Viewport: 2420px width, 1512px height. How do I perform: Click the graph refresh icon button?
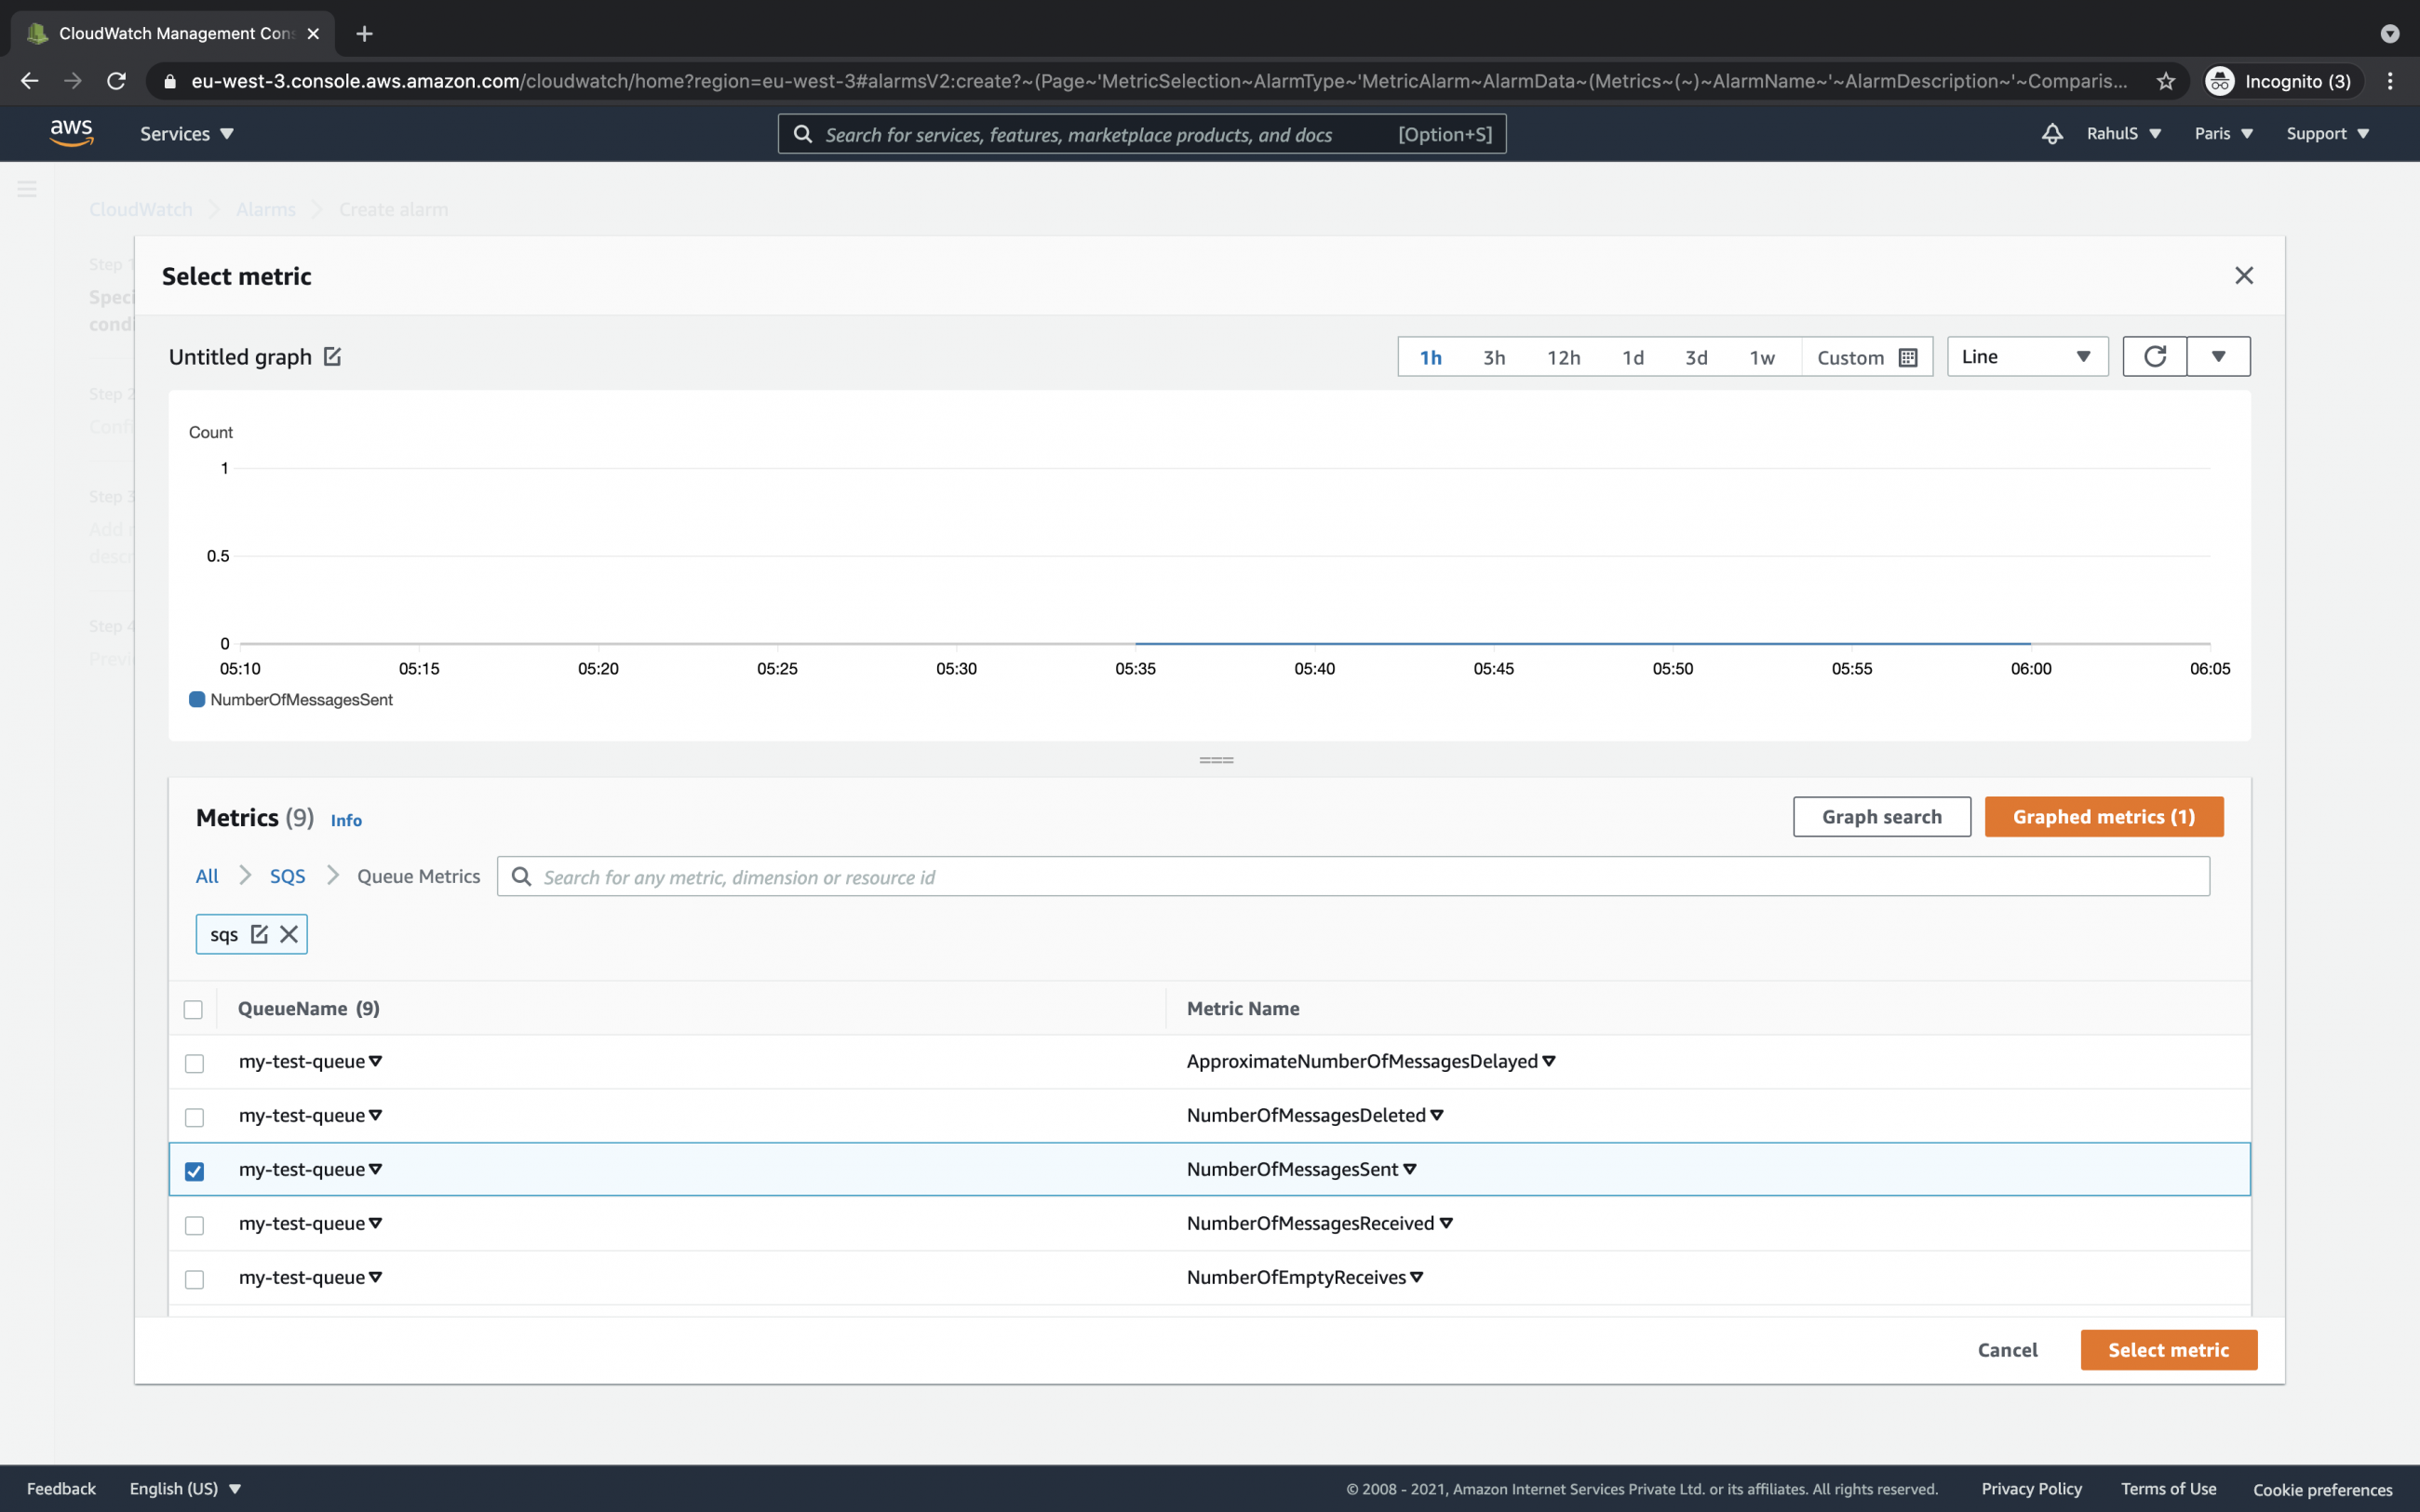pyautogui.click(x=2154, y=357)
